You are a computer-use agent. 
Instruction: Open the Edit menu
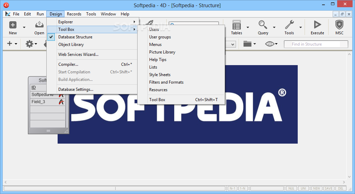tap(27, 14)
